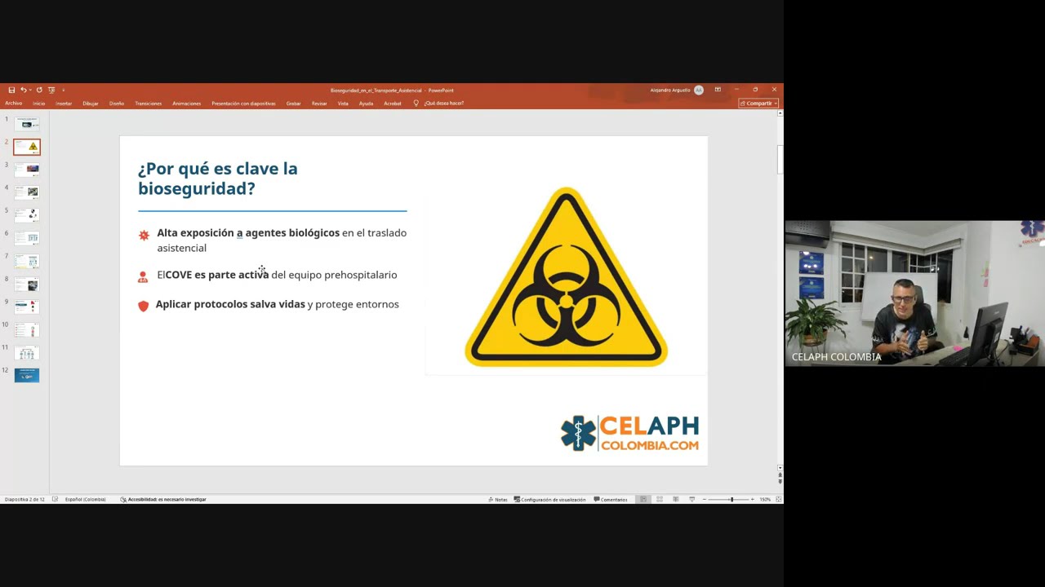The width and height of the screenshot is (1045, 587).
Task: Open the Diseño ribbon tab
Action: click(117, 104)
